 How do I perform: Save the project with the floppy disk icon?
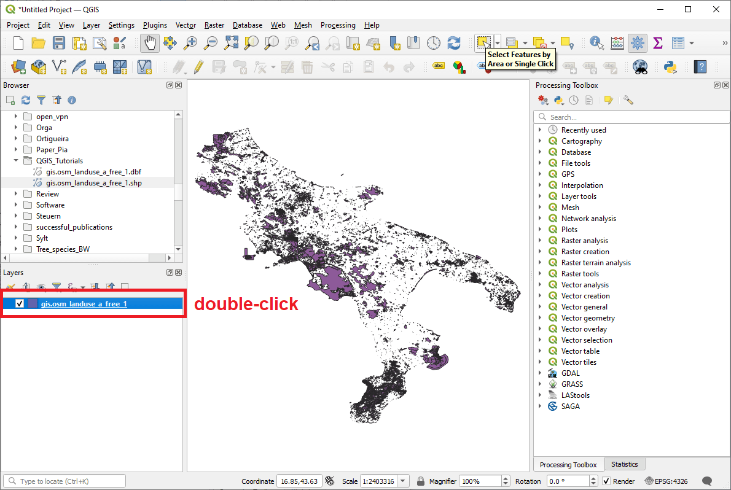pyautogui.click(x=59, y=43)
